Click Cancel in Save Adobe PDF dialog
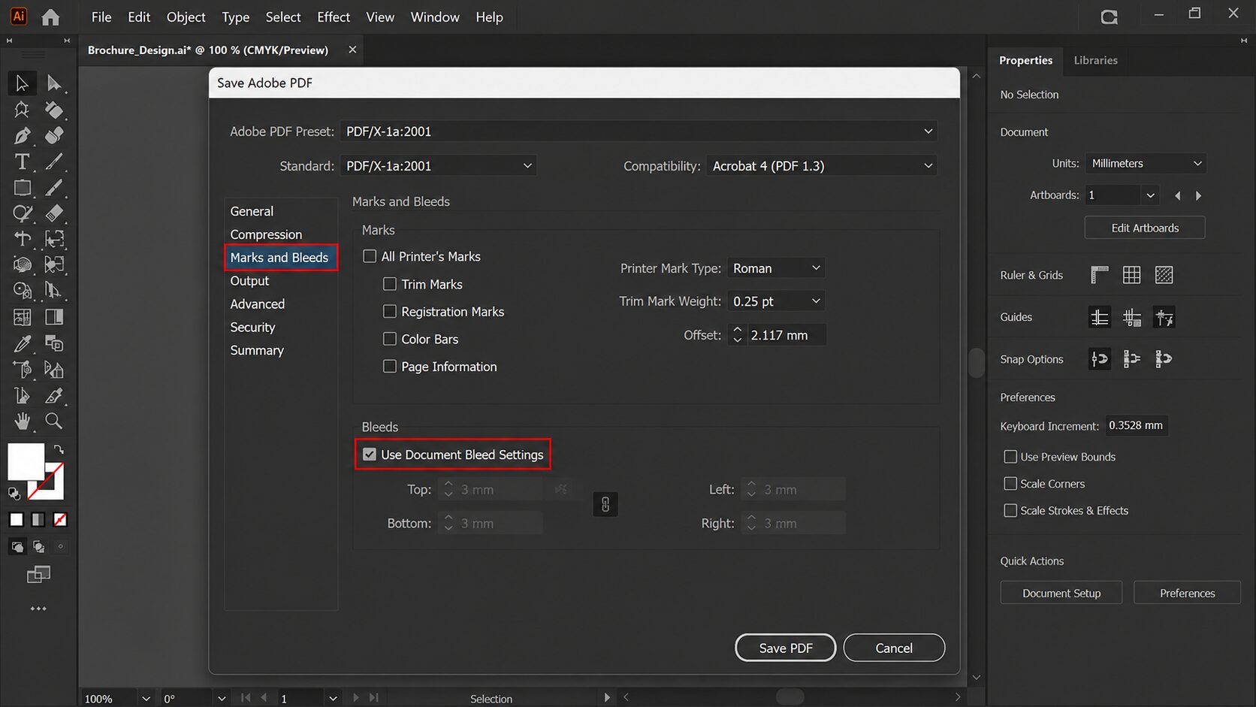 click(x=894, y=648)
